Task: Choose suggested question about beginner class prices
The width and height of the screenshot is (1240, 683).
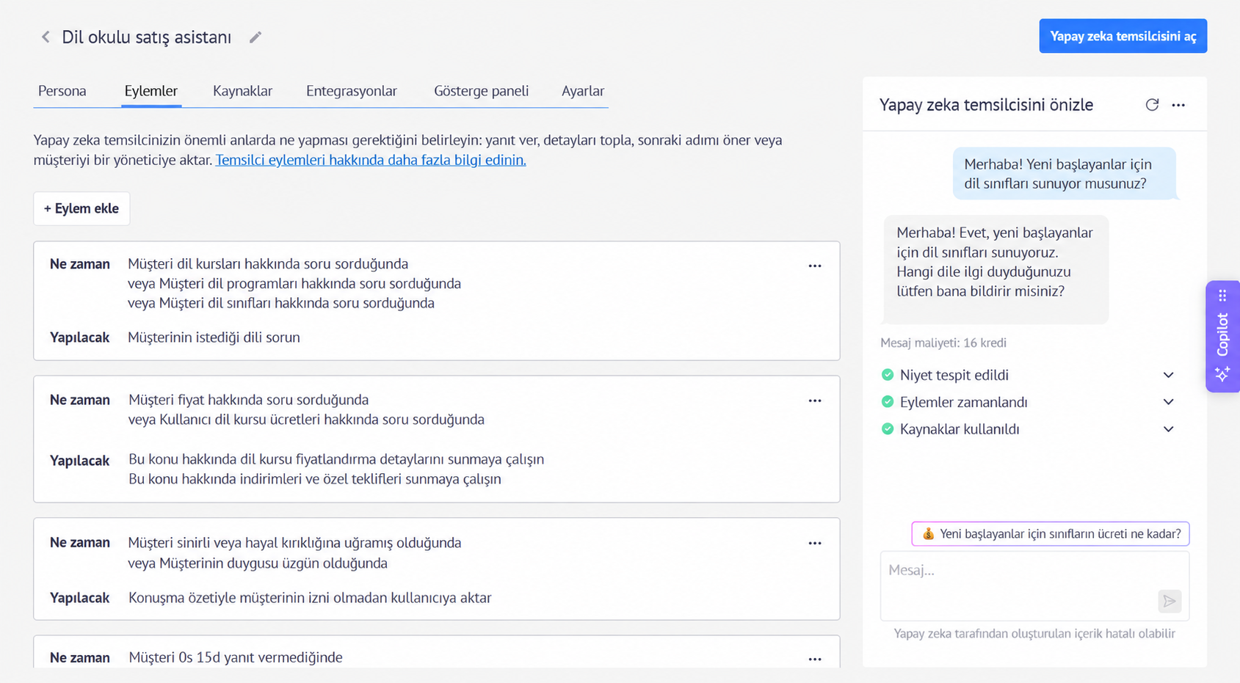Action: click(1051, 534)
